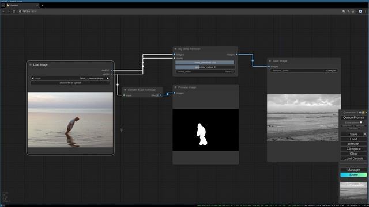The width and height of the screenshot is (369, 207).
Task: Click the browser address bar
Action: coord(179,11)
